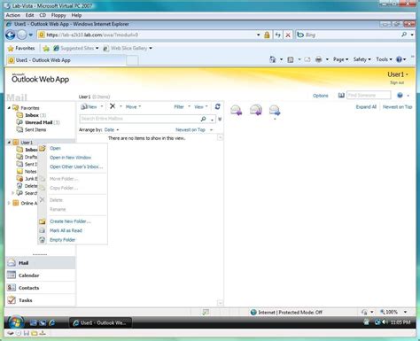Image resolution: width=420 pixels, height=341 pixels.
Task: Click the Reply icon in reading pane
Action: (x=237, y=110)
